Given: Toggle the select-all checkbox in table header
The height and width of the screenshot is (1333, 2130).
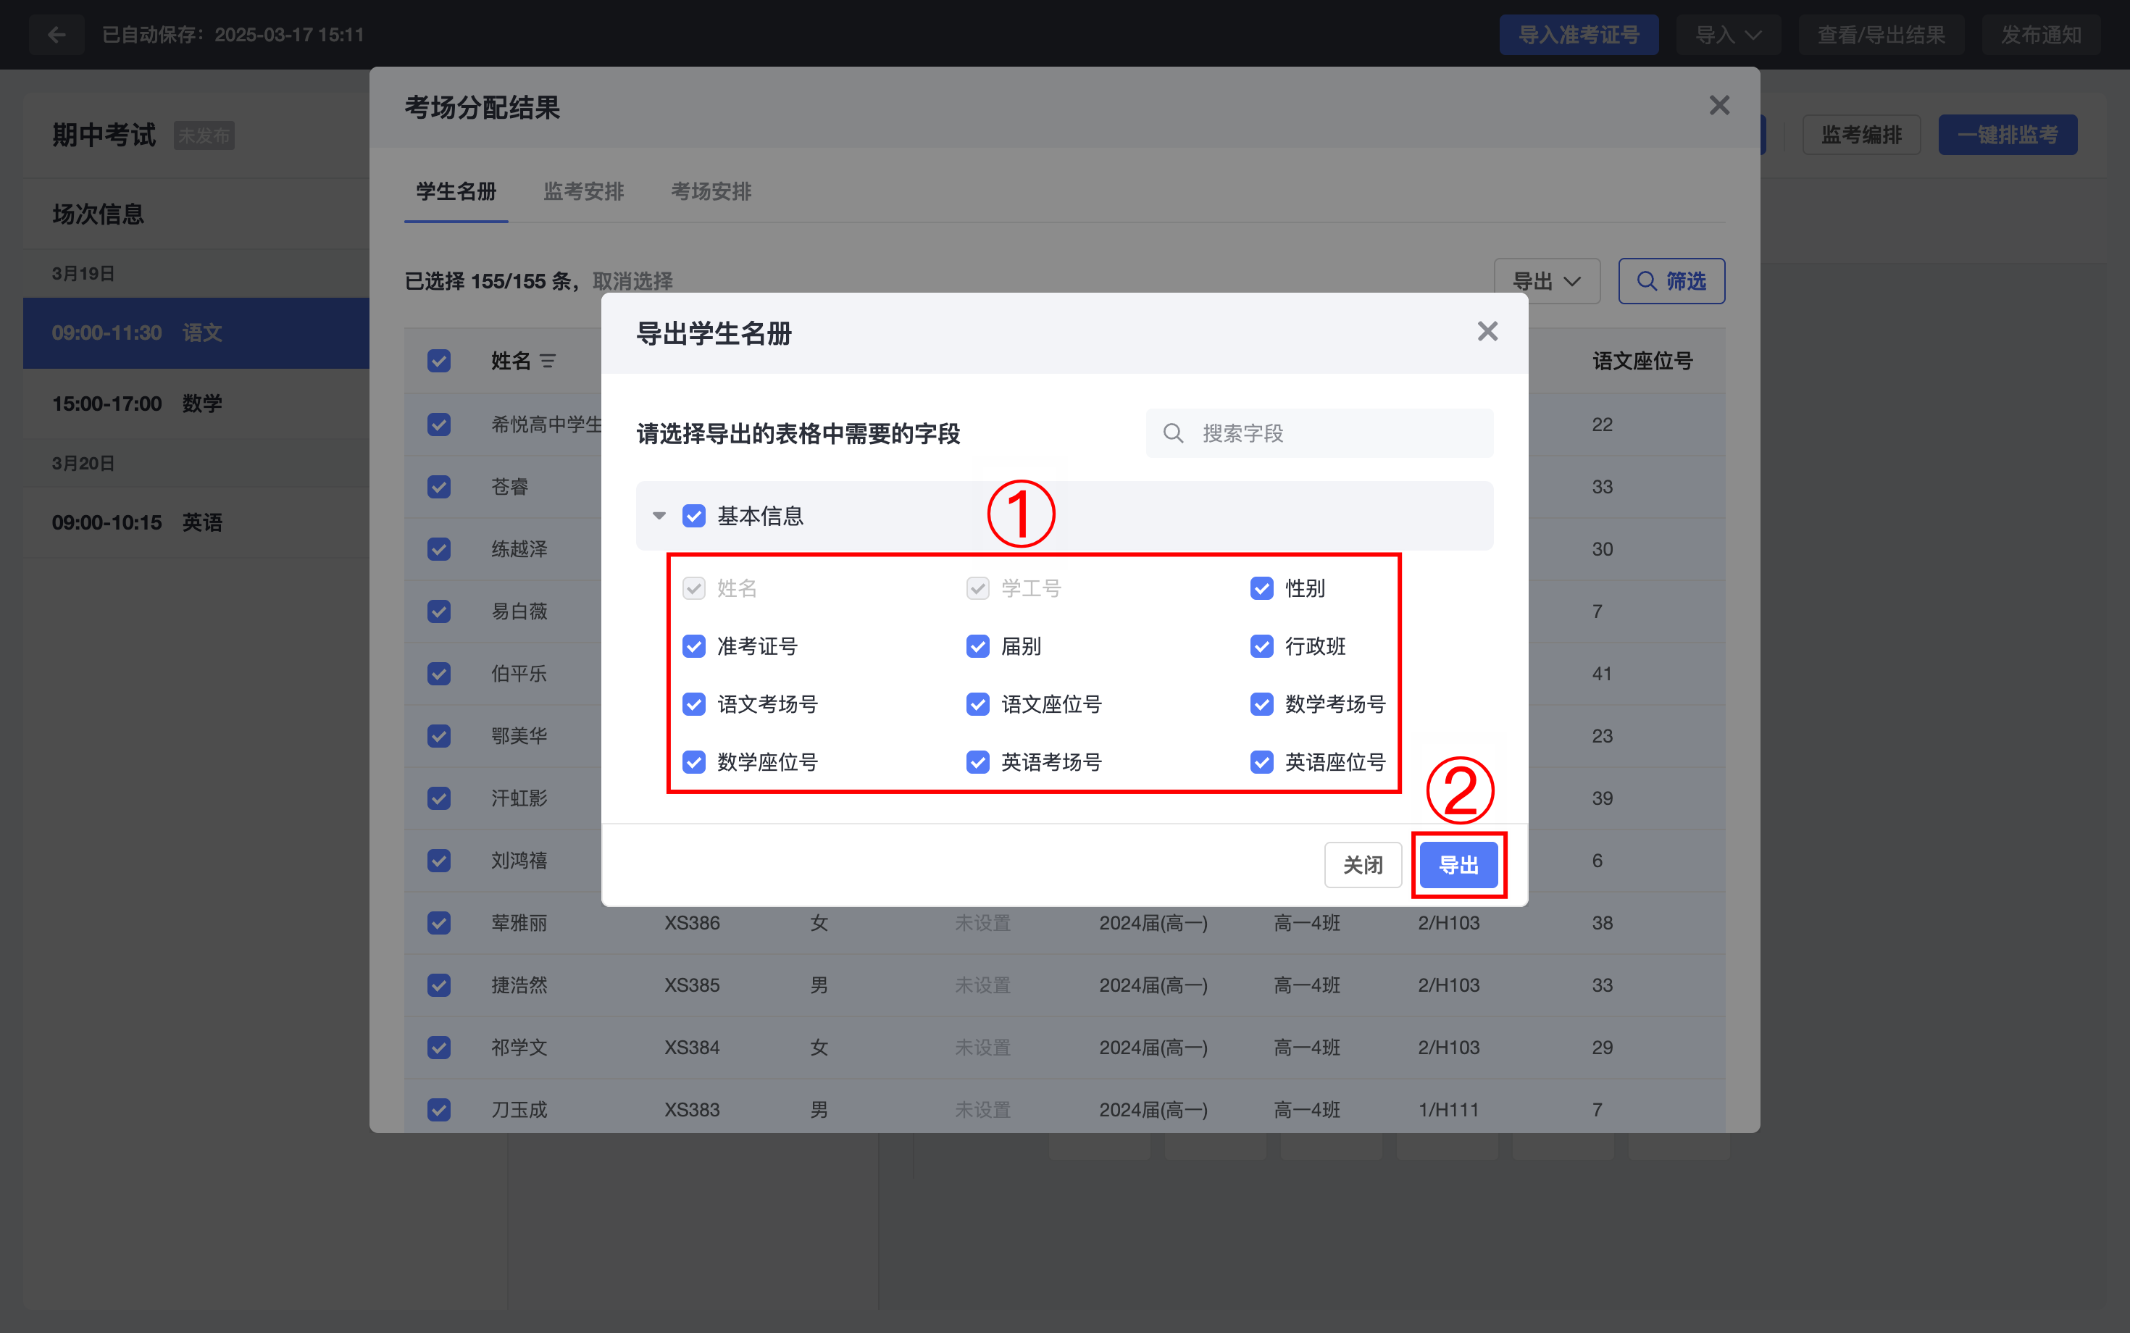Looking at the screenshot, I should 439,361.
